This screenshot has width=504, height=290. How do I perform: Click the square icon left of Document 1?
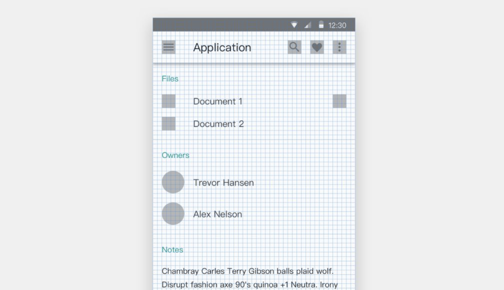168,101
